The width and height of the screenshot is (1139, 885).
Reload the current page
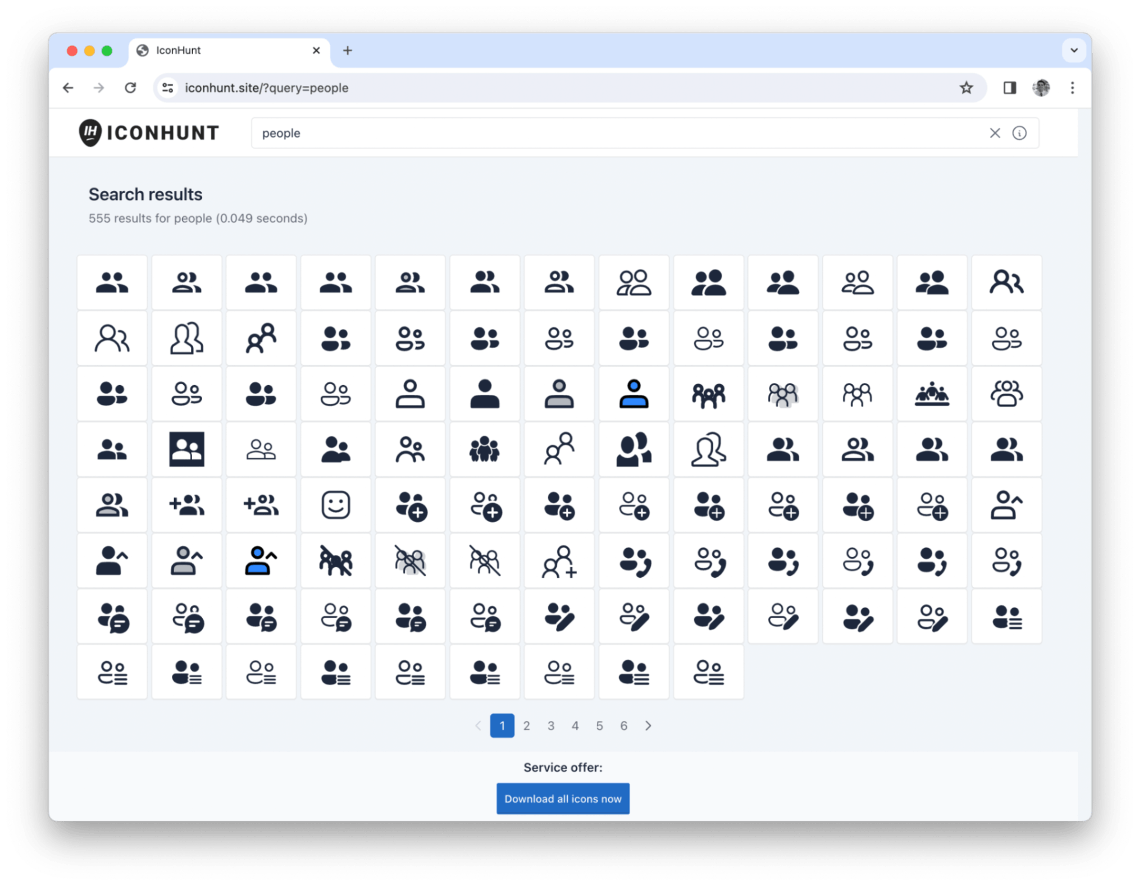click(131, 88)
